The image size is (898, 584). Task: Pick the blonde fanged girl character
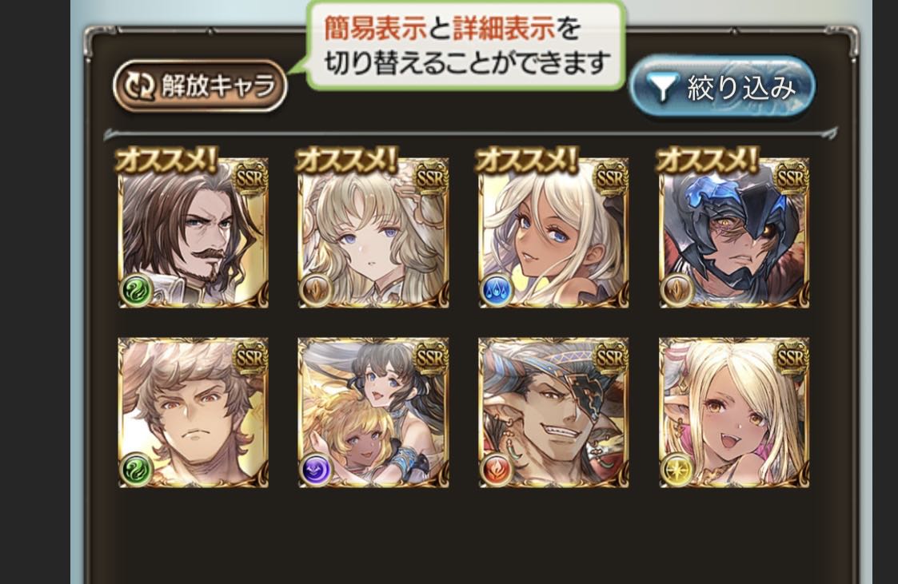tap(734, 412)
